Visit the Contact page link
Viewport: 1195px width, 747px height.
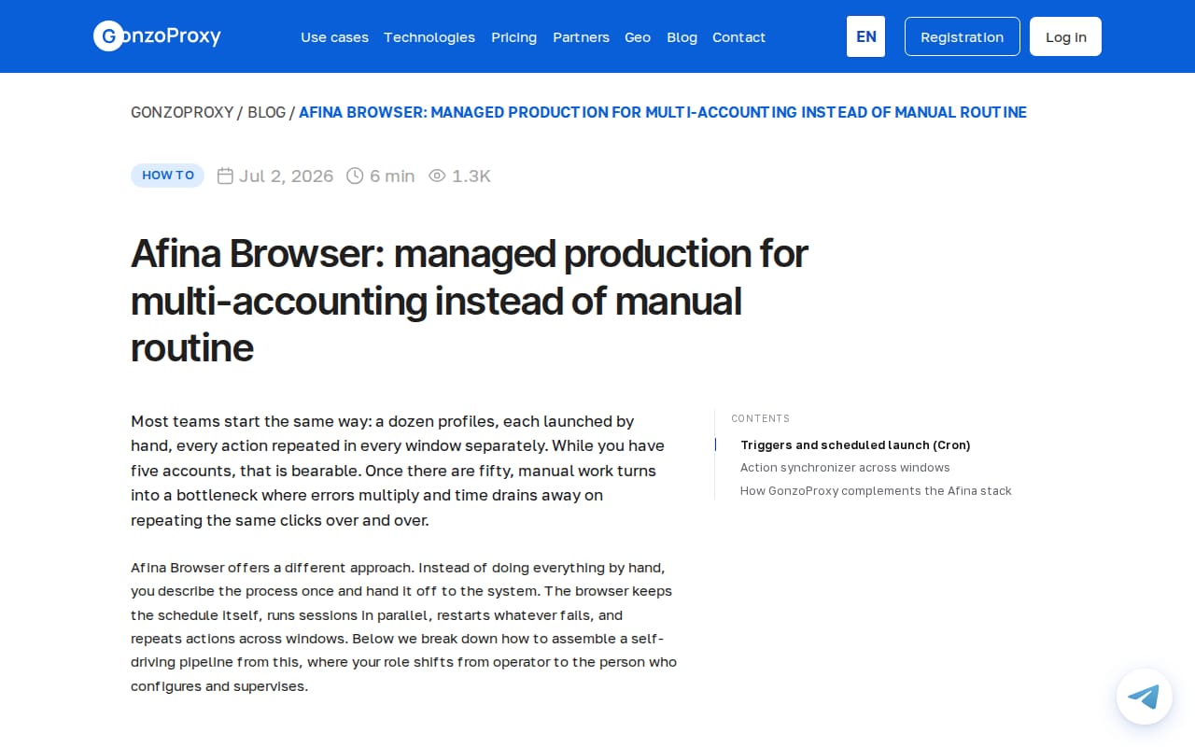(738, 37)
